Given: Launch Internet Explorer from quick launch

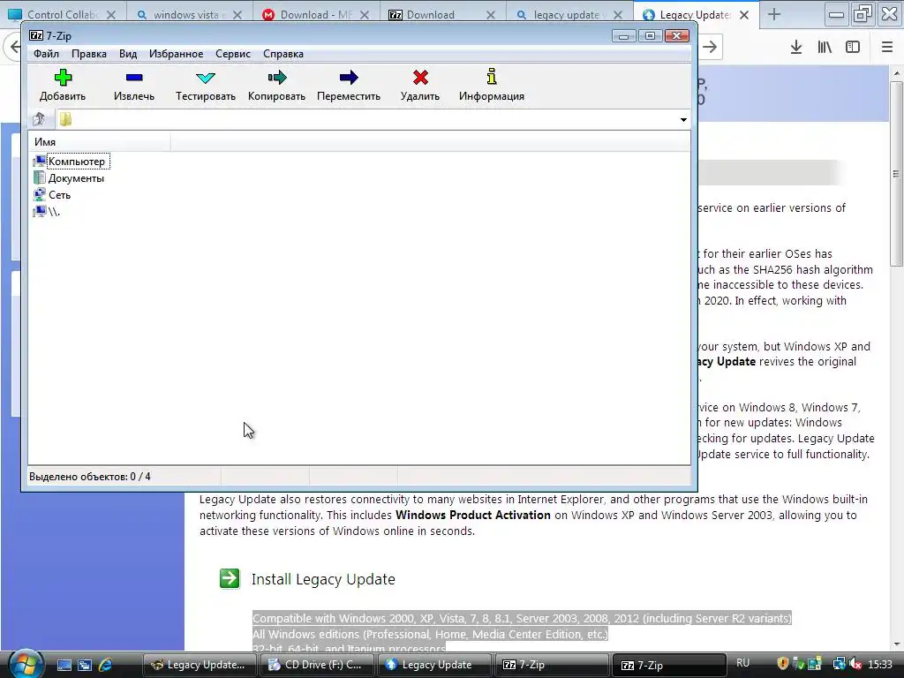Looking at the screenshot, I should pos(106,665).
